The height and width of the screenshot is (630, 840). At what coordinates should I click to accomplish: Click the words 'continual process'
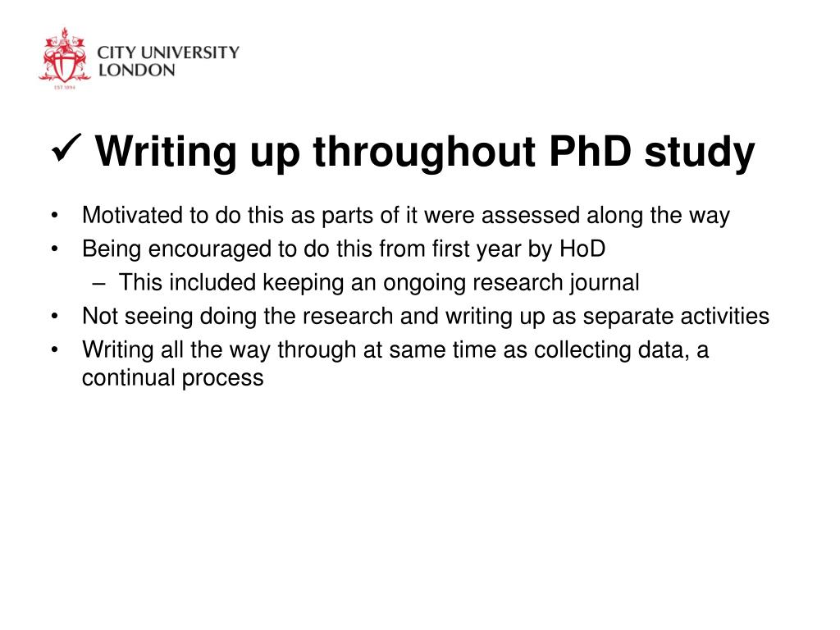pyautogui.click(x=173, y=378)
